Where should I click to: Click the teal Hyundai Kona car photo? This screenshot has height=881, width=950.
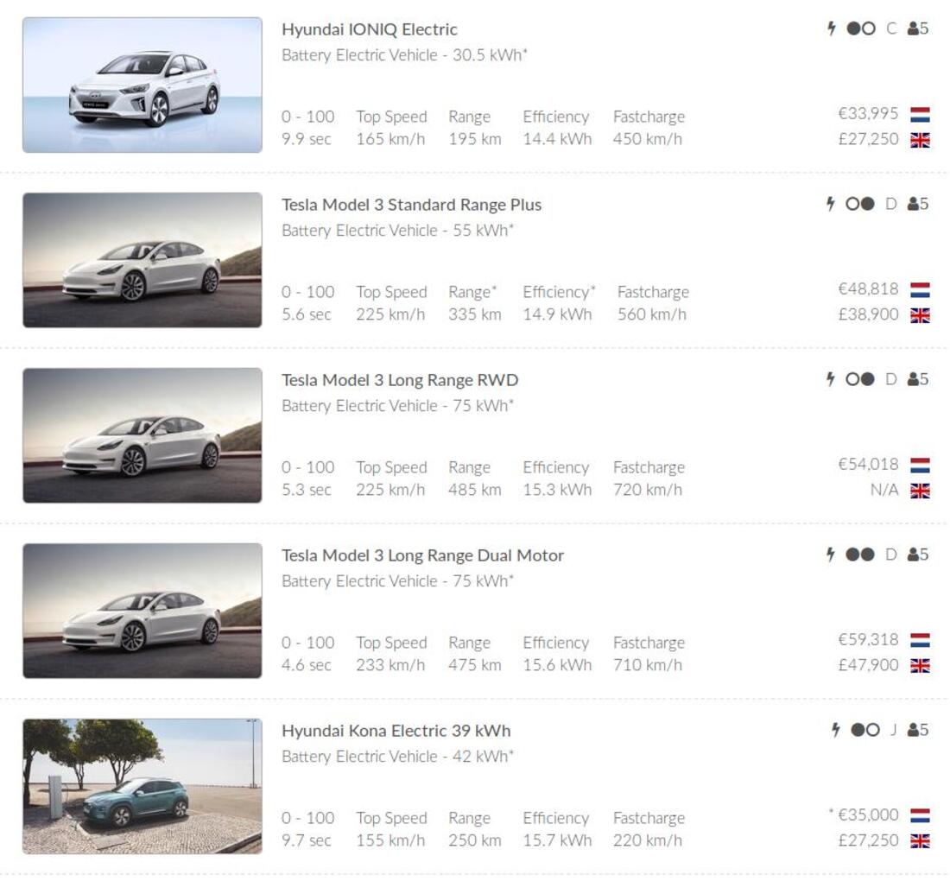(142, 787)
